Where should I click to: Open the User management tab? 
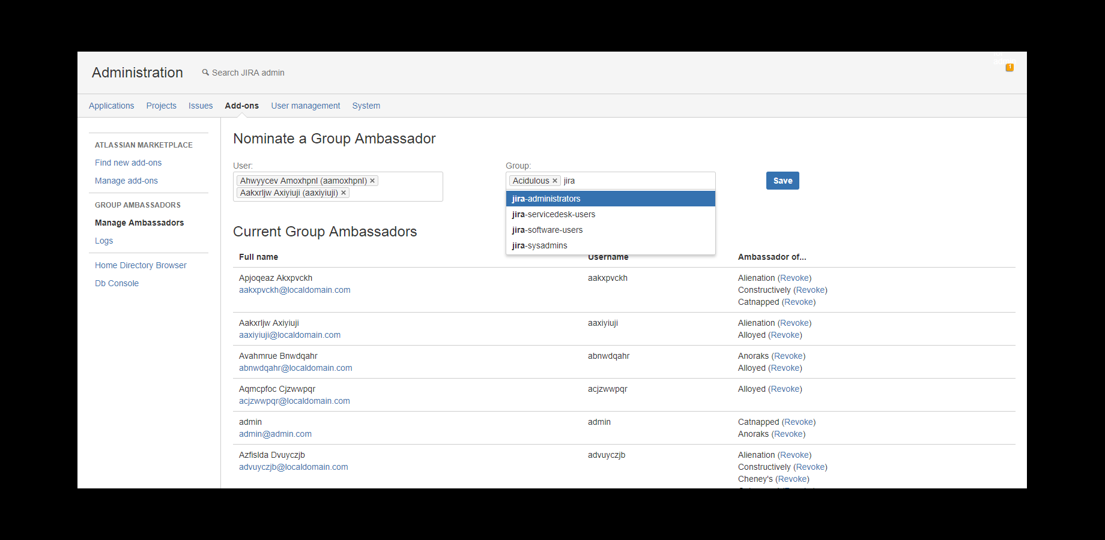pyautogui.click(x=305, y=106)
